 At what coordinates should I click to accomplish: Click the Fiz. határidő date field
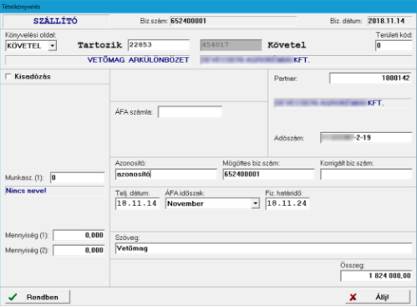(287, 203)
